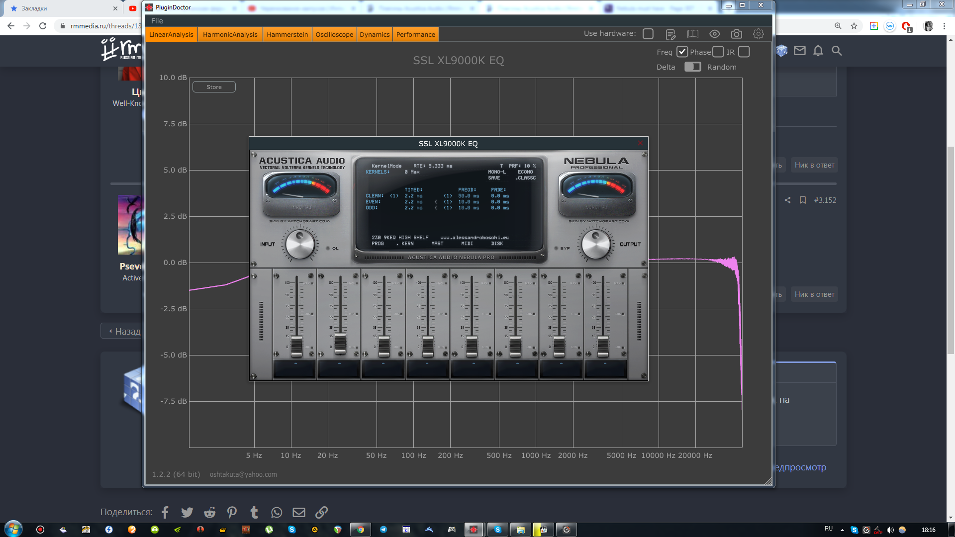Click the www.alessandroboschi.eu text in Nebula

475,238
